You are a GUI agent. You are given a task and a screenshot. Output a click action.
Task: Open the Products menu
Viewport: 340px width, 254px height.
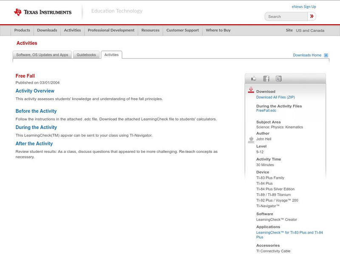(22, 30)
